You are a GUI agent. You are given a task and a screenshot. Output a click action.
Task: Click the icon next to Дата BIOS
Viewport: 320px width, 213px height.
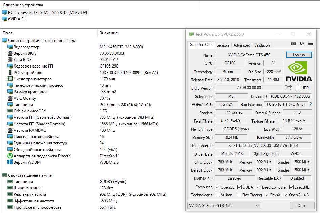[x=10, y=60]
